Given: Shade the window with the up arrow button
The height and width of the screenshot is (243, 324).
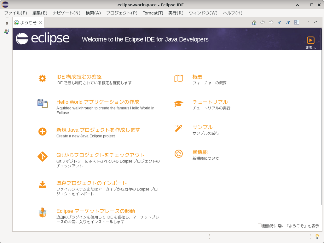Looking at the screenshot, I should coord(297,5).
